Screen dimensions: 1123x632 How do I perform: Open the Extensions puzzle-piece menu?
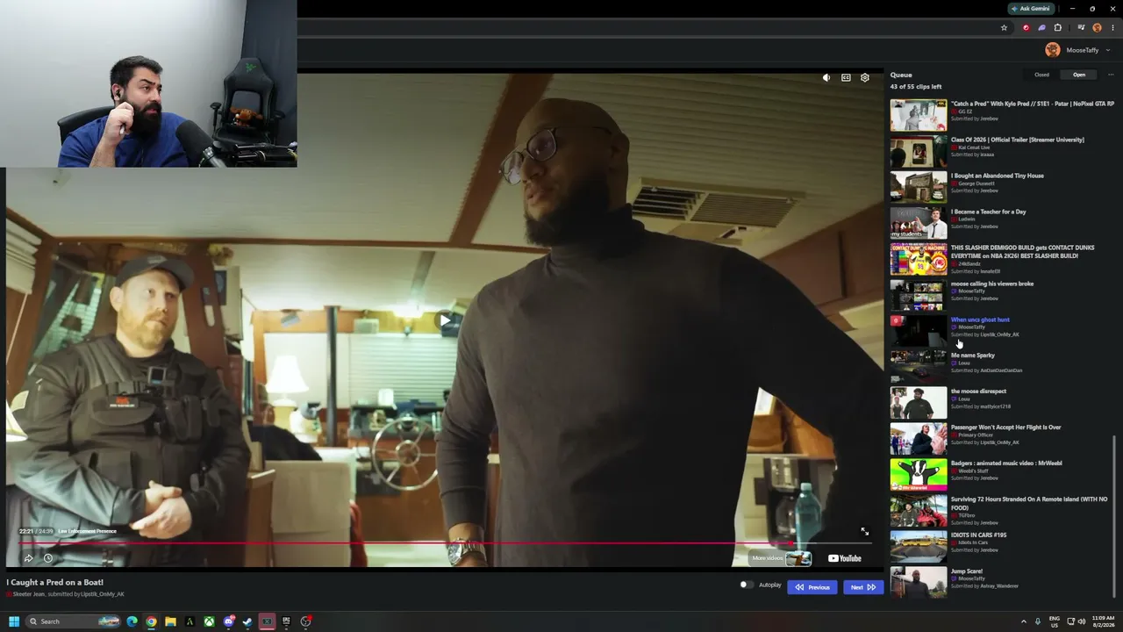pyautogui.click(x=1058, y=28)
